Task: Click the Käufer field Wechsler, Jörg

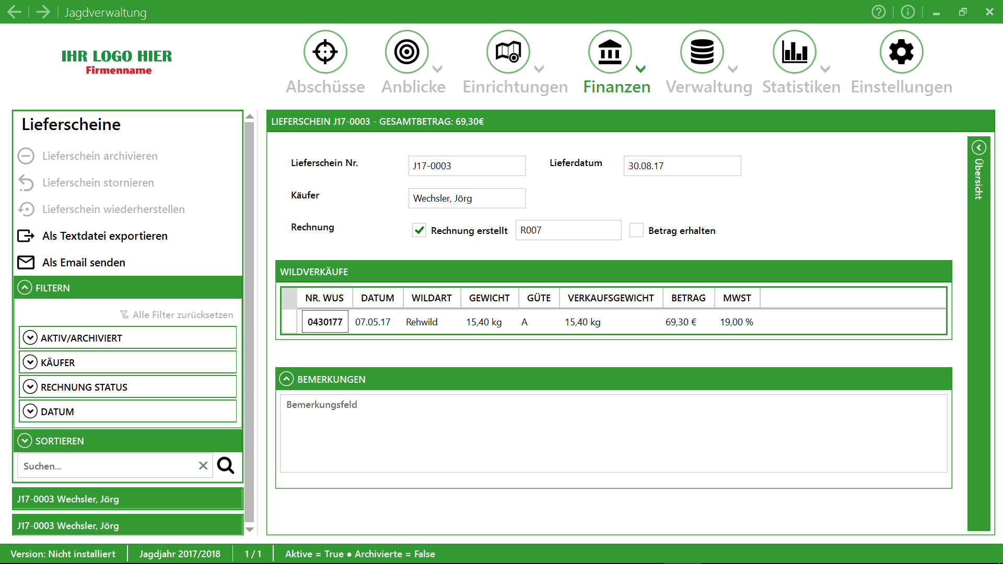Action: pyautogui.click(x=467, y=198)
